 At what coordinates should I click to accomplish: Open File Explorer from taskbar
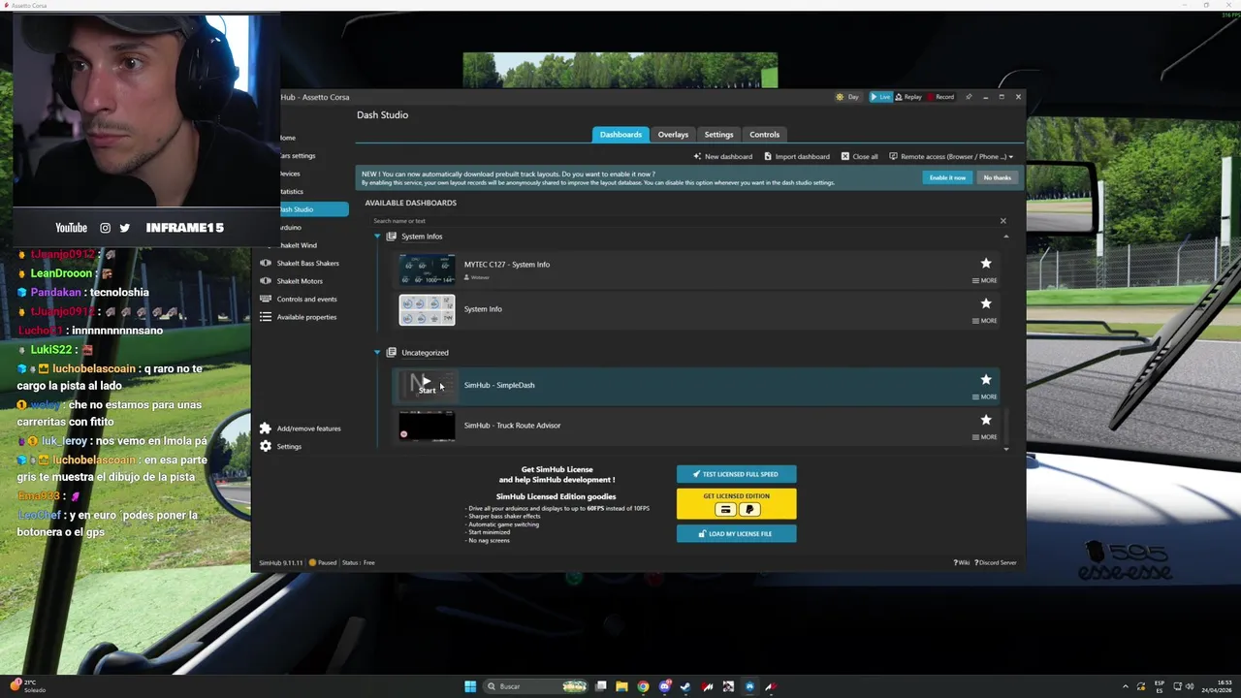pos(621,686)
